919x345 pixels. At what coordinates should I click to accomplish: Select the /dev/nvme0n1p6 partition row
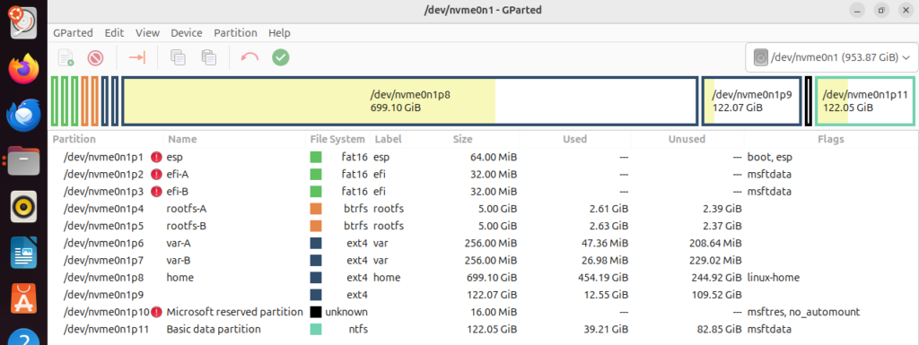click(x=483, y=243)
